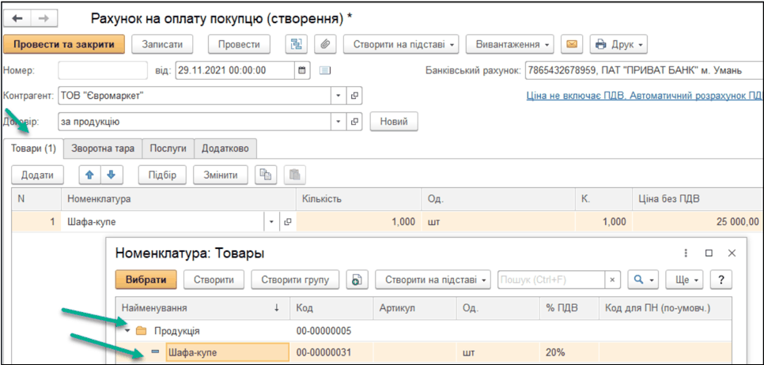Click the copy rows icon
This screenshot has width=764, height=365.
[x=266, y=175]
